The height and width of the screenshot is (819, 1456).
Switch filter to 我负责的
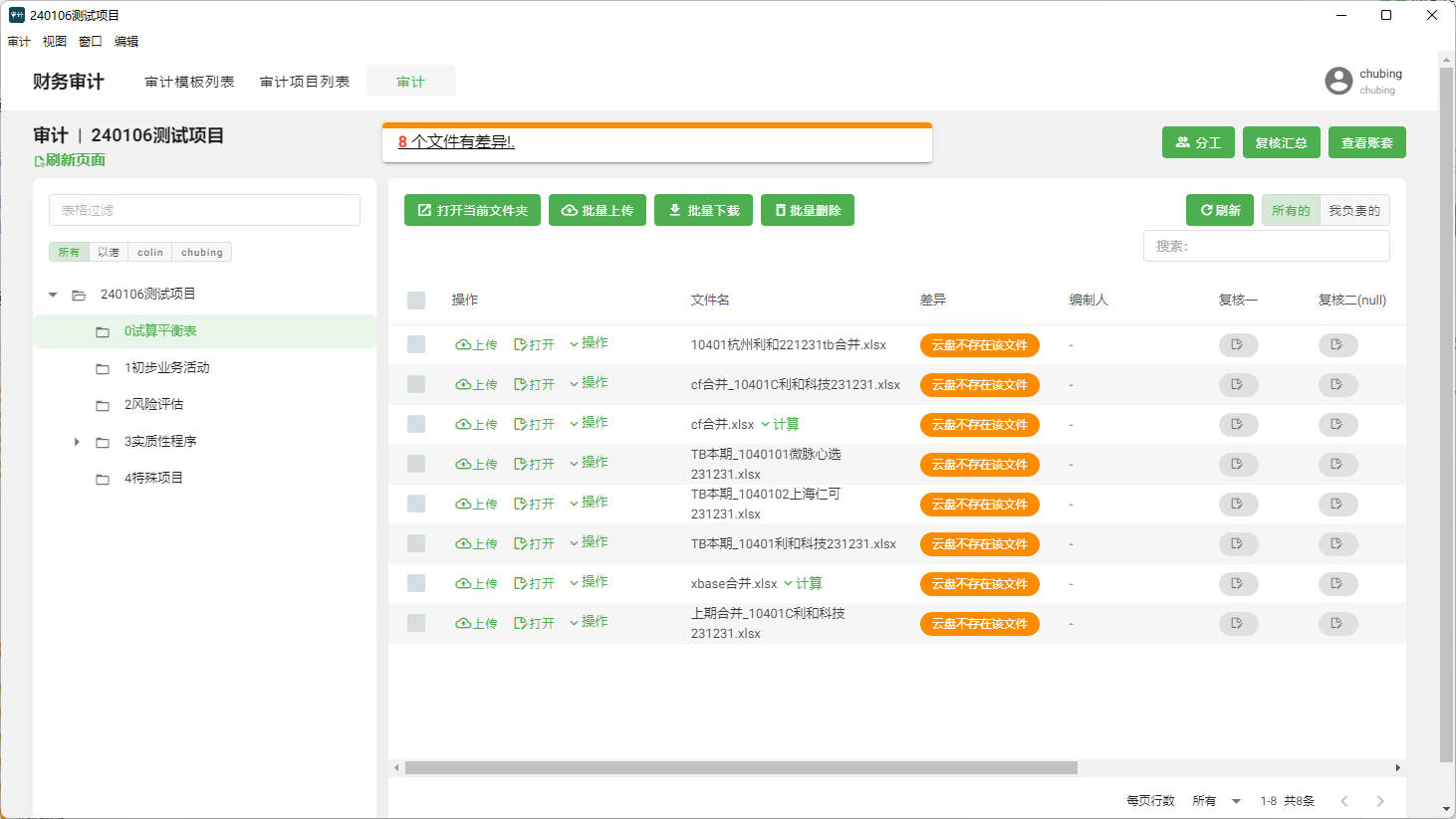pos(1356,210)
